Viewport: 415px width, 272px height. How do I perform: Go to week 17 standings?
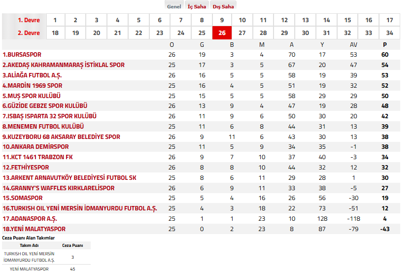[x=390, y=20]
